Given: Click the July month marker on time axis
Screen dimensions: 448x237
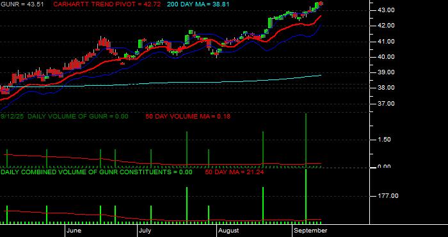Looking at the screenshot, I should [x=146, y=231].
